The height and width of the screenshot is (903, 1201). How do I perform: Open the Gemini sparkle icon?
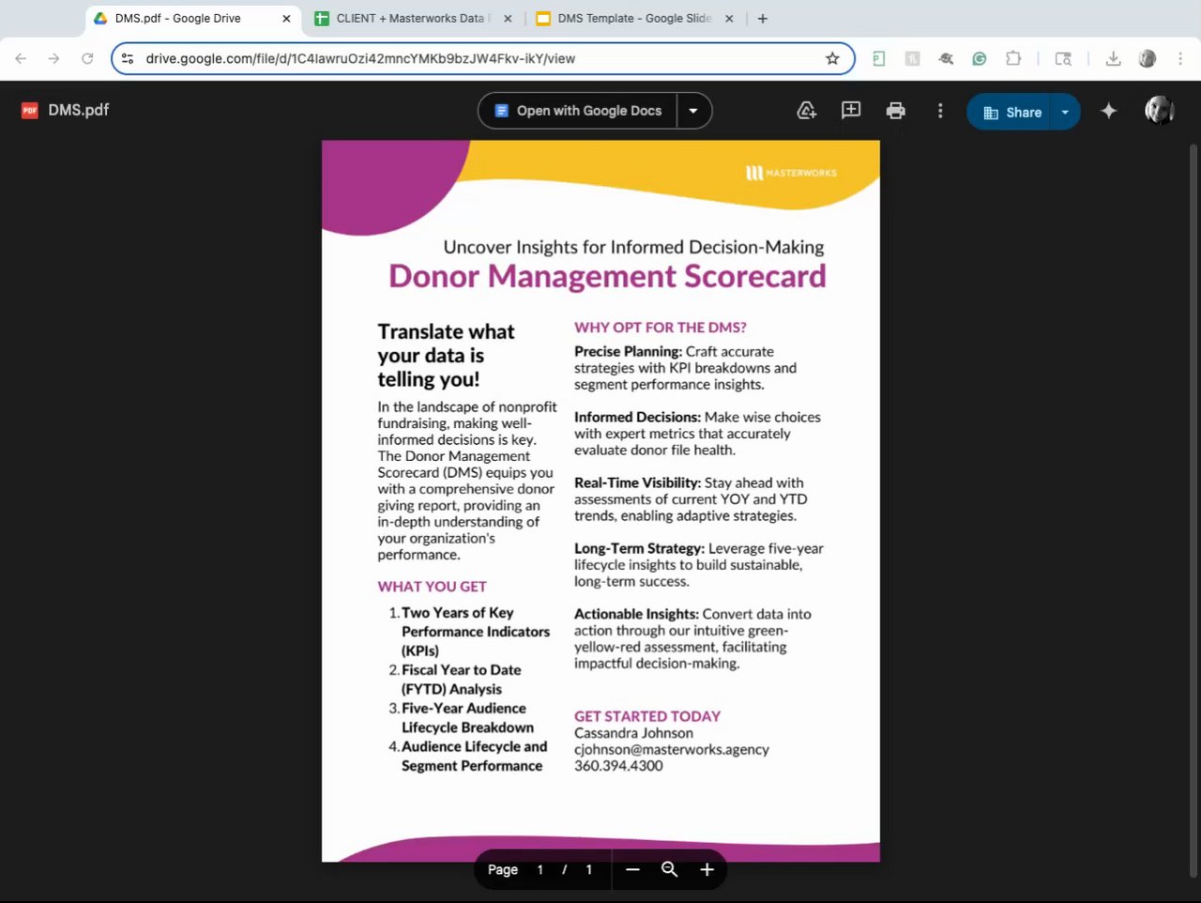coord(1109,111)
